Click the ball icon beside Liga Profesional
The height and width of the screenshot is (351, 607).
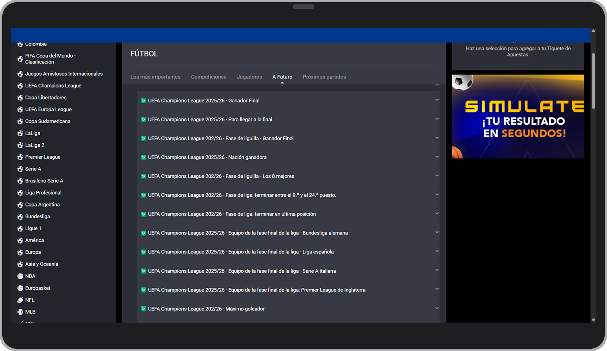[20, 193]
